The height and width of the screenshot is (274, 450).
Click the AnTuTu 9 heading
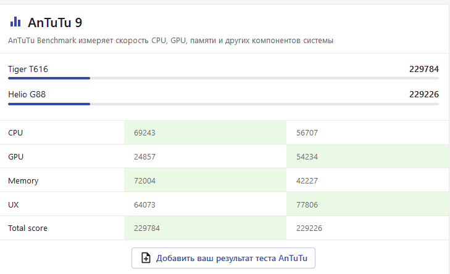point(55,23)
